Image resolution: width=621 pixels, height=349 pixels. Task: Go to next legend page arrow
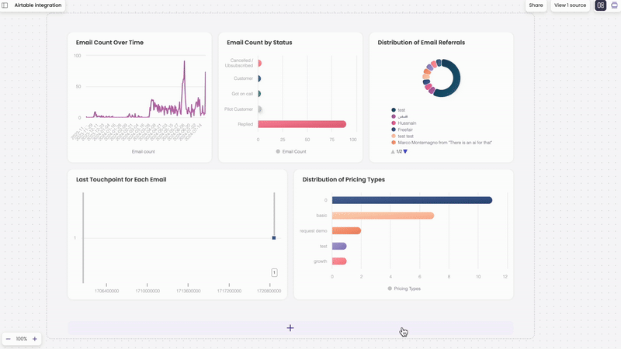(x=405, y=151)
